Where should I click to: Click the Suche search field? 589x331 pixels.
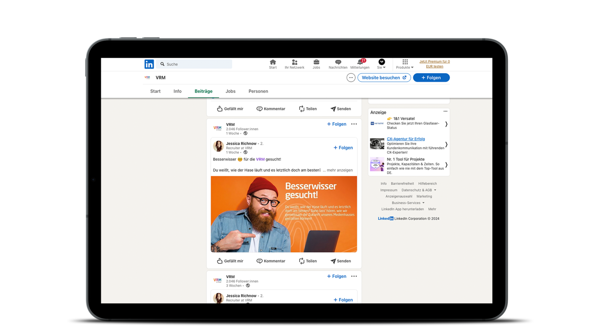(194, 64)
